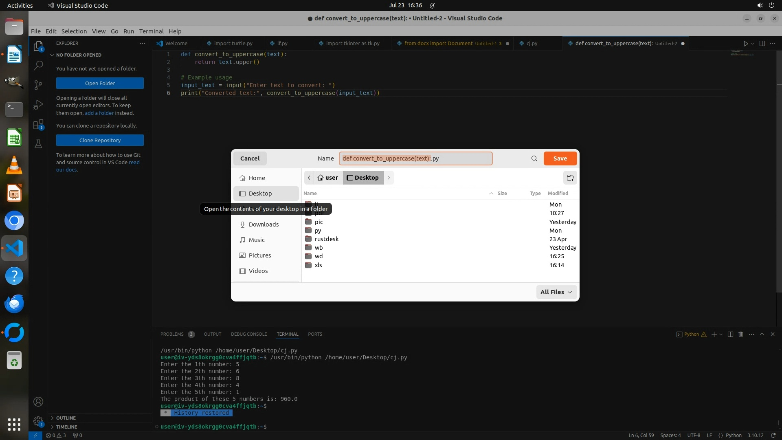Click the file Name input field
Image resolution: width=782 pixels, height=440 pixels.
[415, 158]
